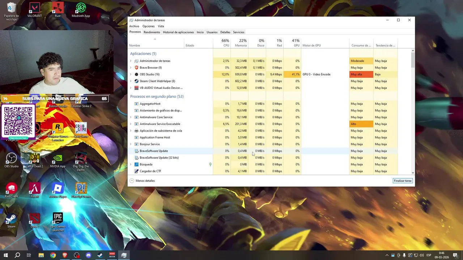463x260 pixels.
Task: Open File Explorer from the taskbar
Action: click(x=41, y=255)
